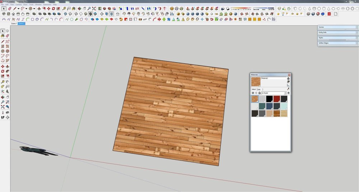
Task: Select the Walk footprints tool in left toolbar
Action: (3, 117)
